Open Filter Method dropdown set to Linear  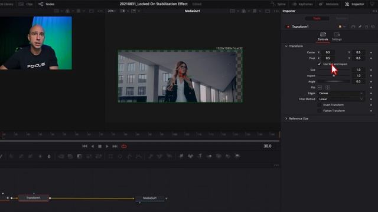[341, 99]
